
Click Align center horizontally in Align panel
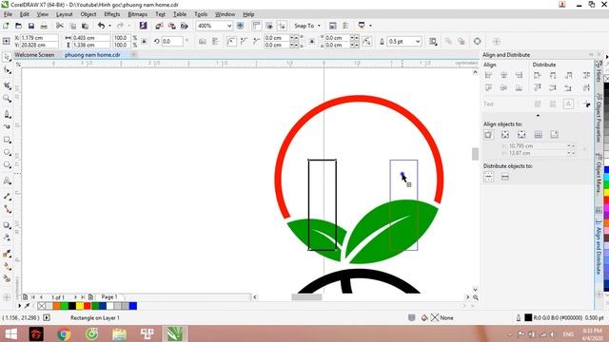[x=503, y=75]
